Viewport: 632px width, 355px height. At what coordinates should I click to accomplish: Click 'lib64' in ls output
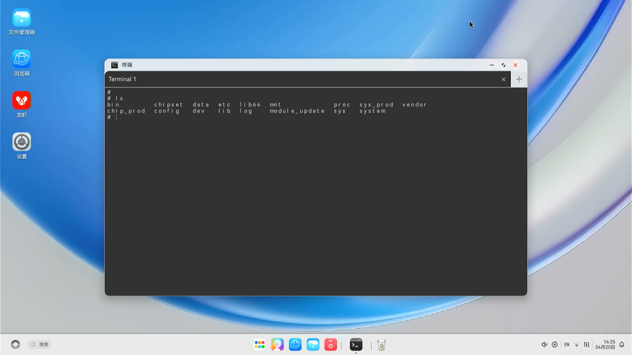point(250,105)
